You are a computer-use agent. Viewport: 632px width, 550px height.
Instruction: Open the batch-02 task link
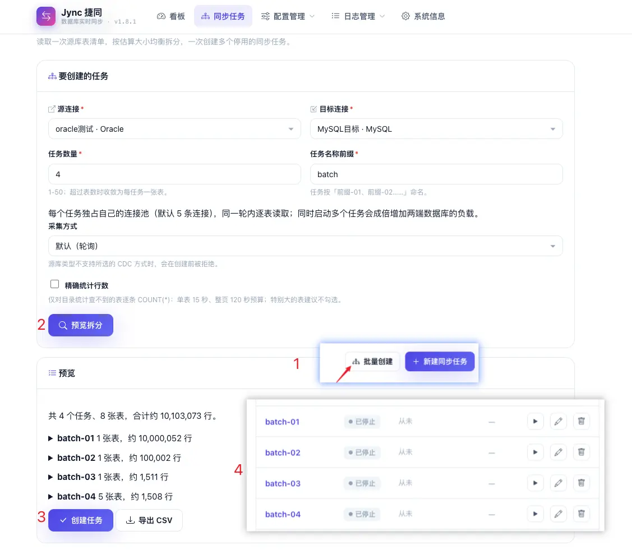[283, 452]
